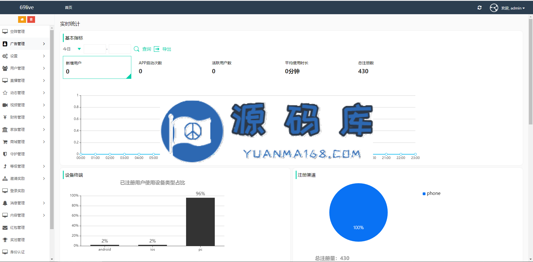Click the orange home icon button

[x=22, y=19]
